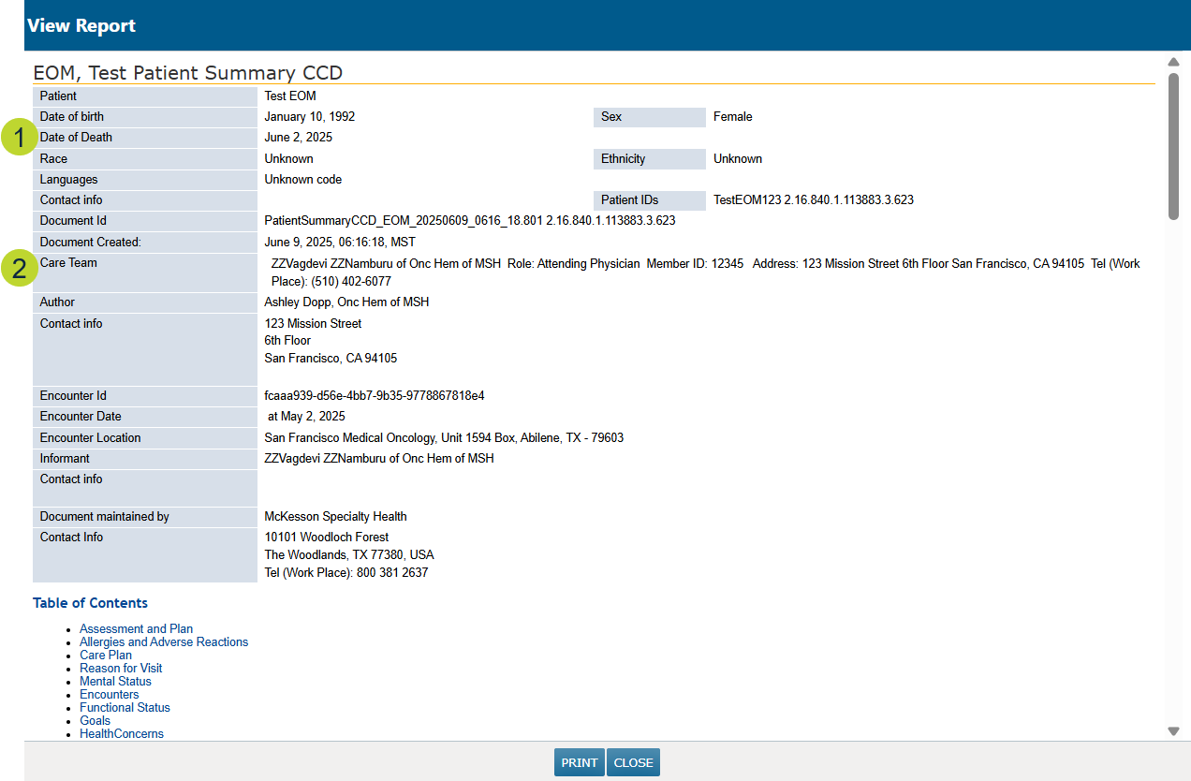The image size is (1191, 781).
Task: Navigate to Mental Status section
Action: (115, 682)
